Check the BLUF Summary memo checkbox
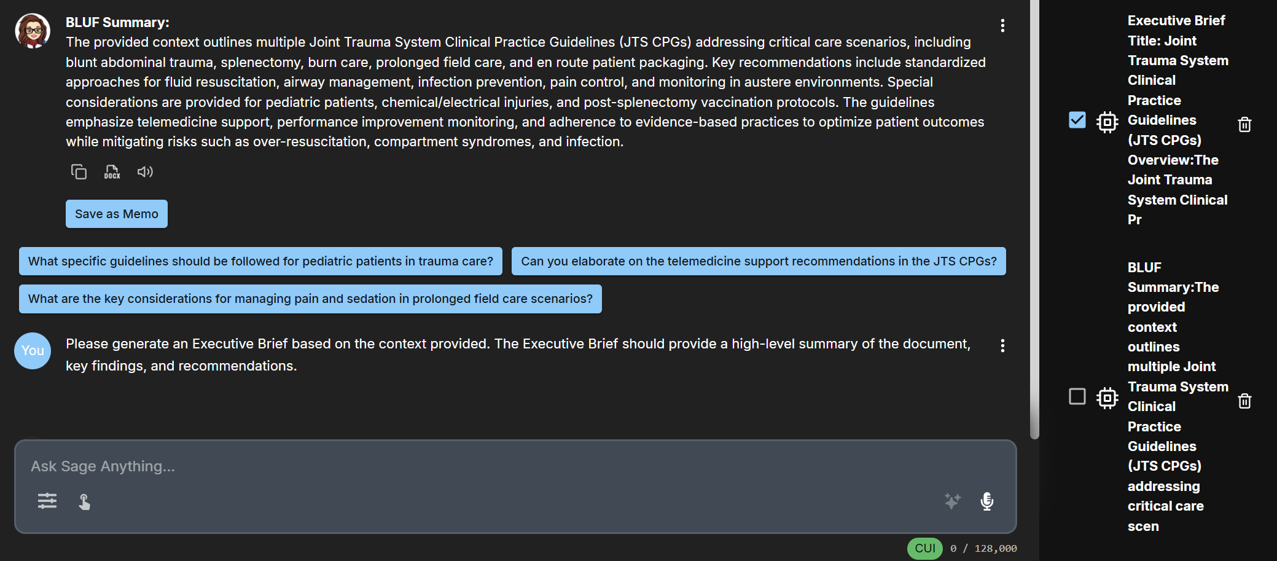This screenshot has height=561, width=1277. (x=1077, y=396)
